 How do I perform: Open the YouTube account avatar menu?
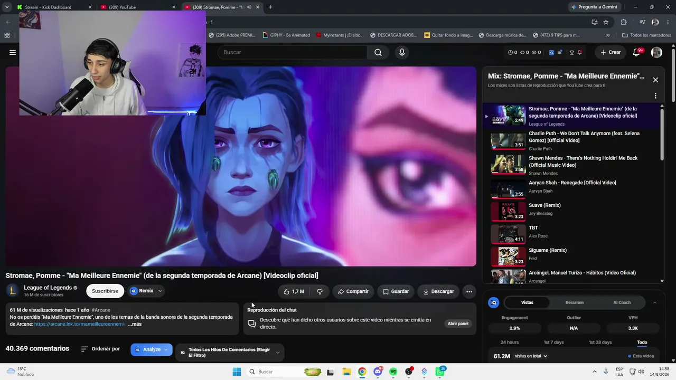(x=656, y=52)
